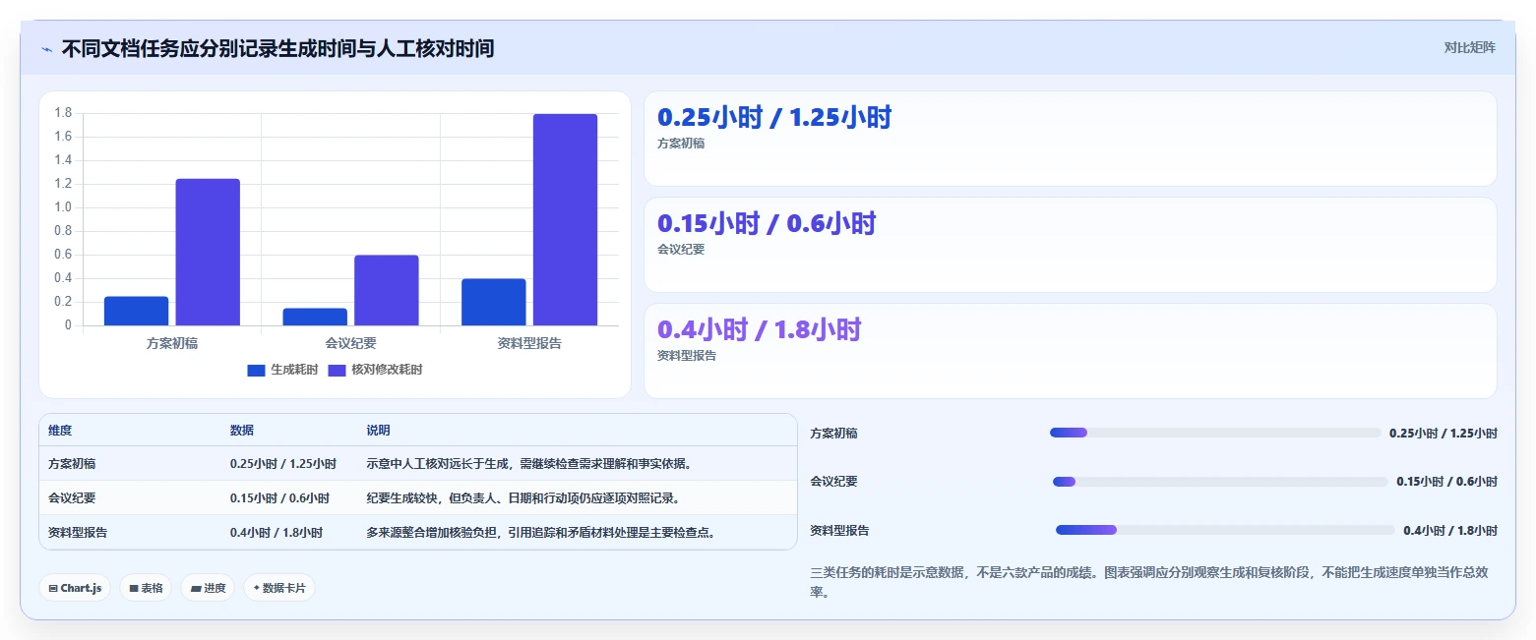This screenshot has height=640, width=1536.
Task: Click table cell 0.25小时 / 1.25小时
Action: point(283,464)
